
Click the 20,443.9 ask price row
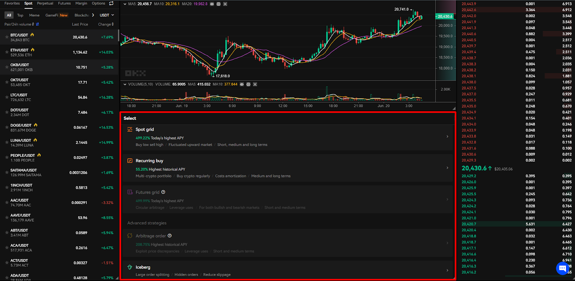pos(516,4)
